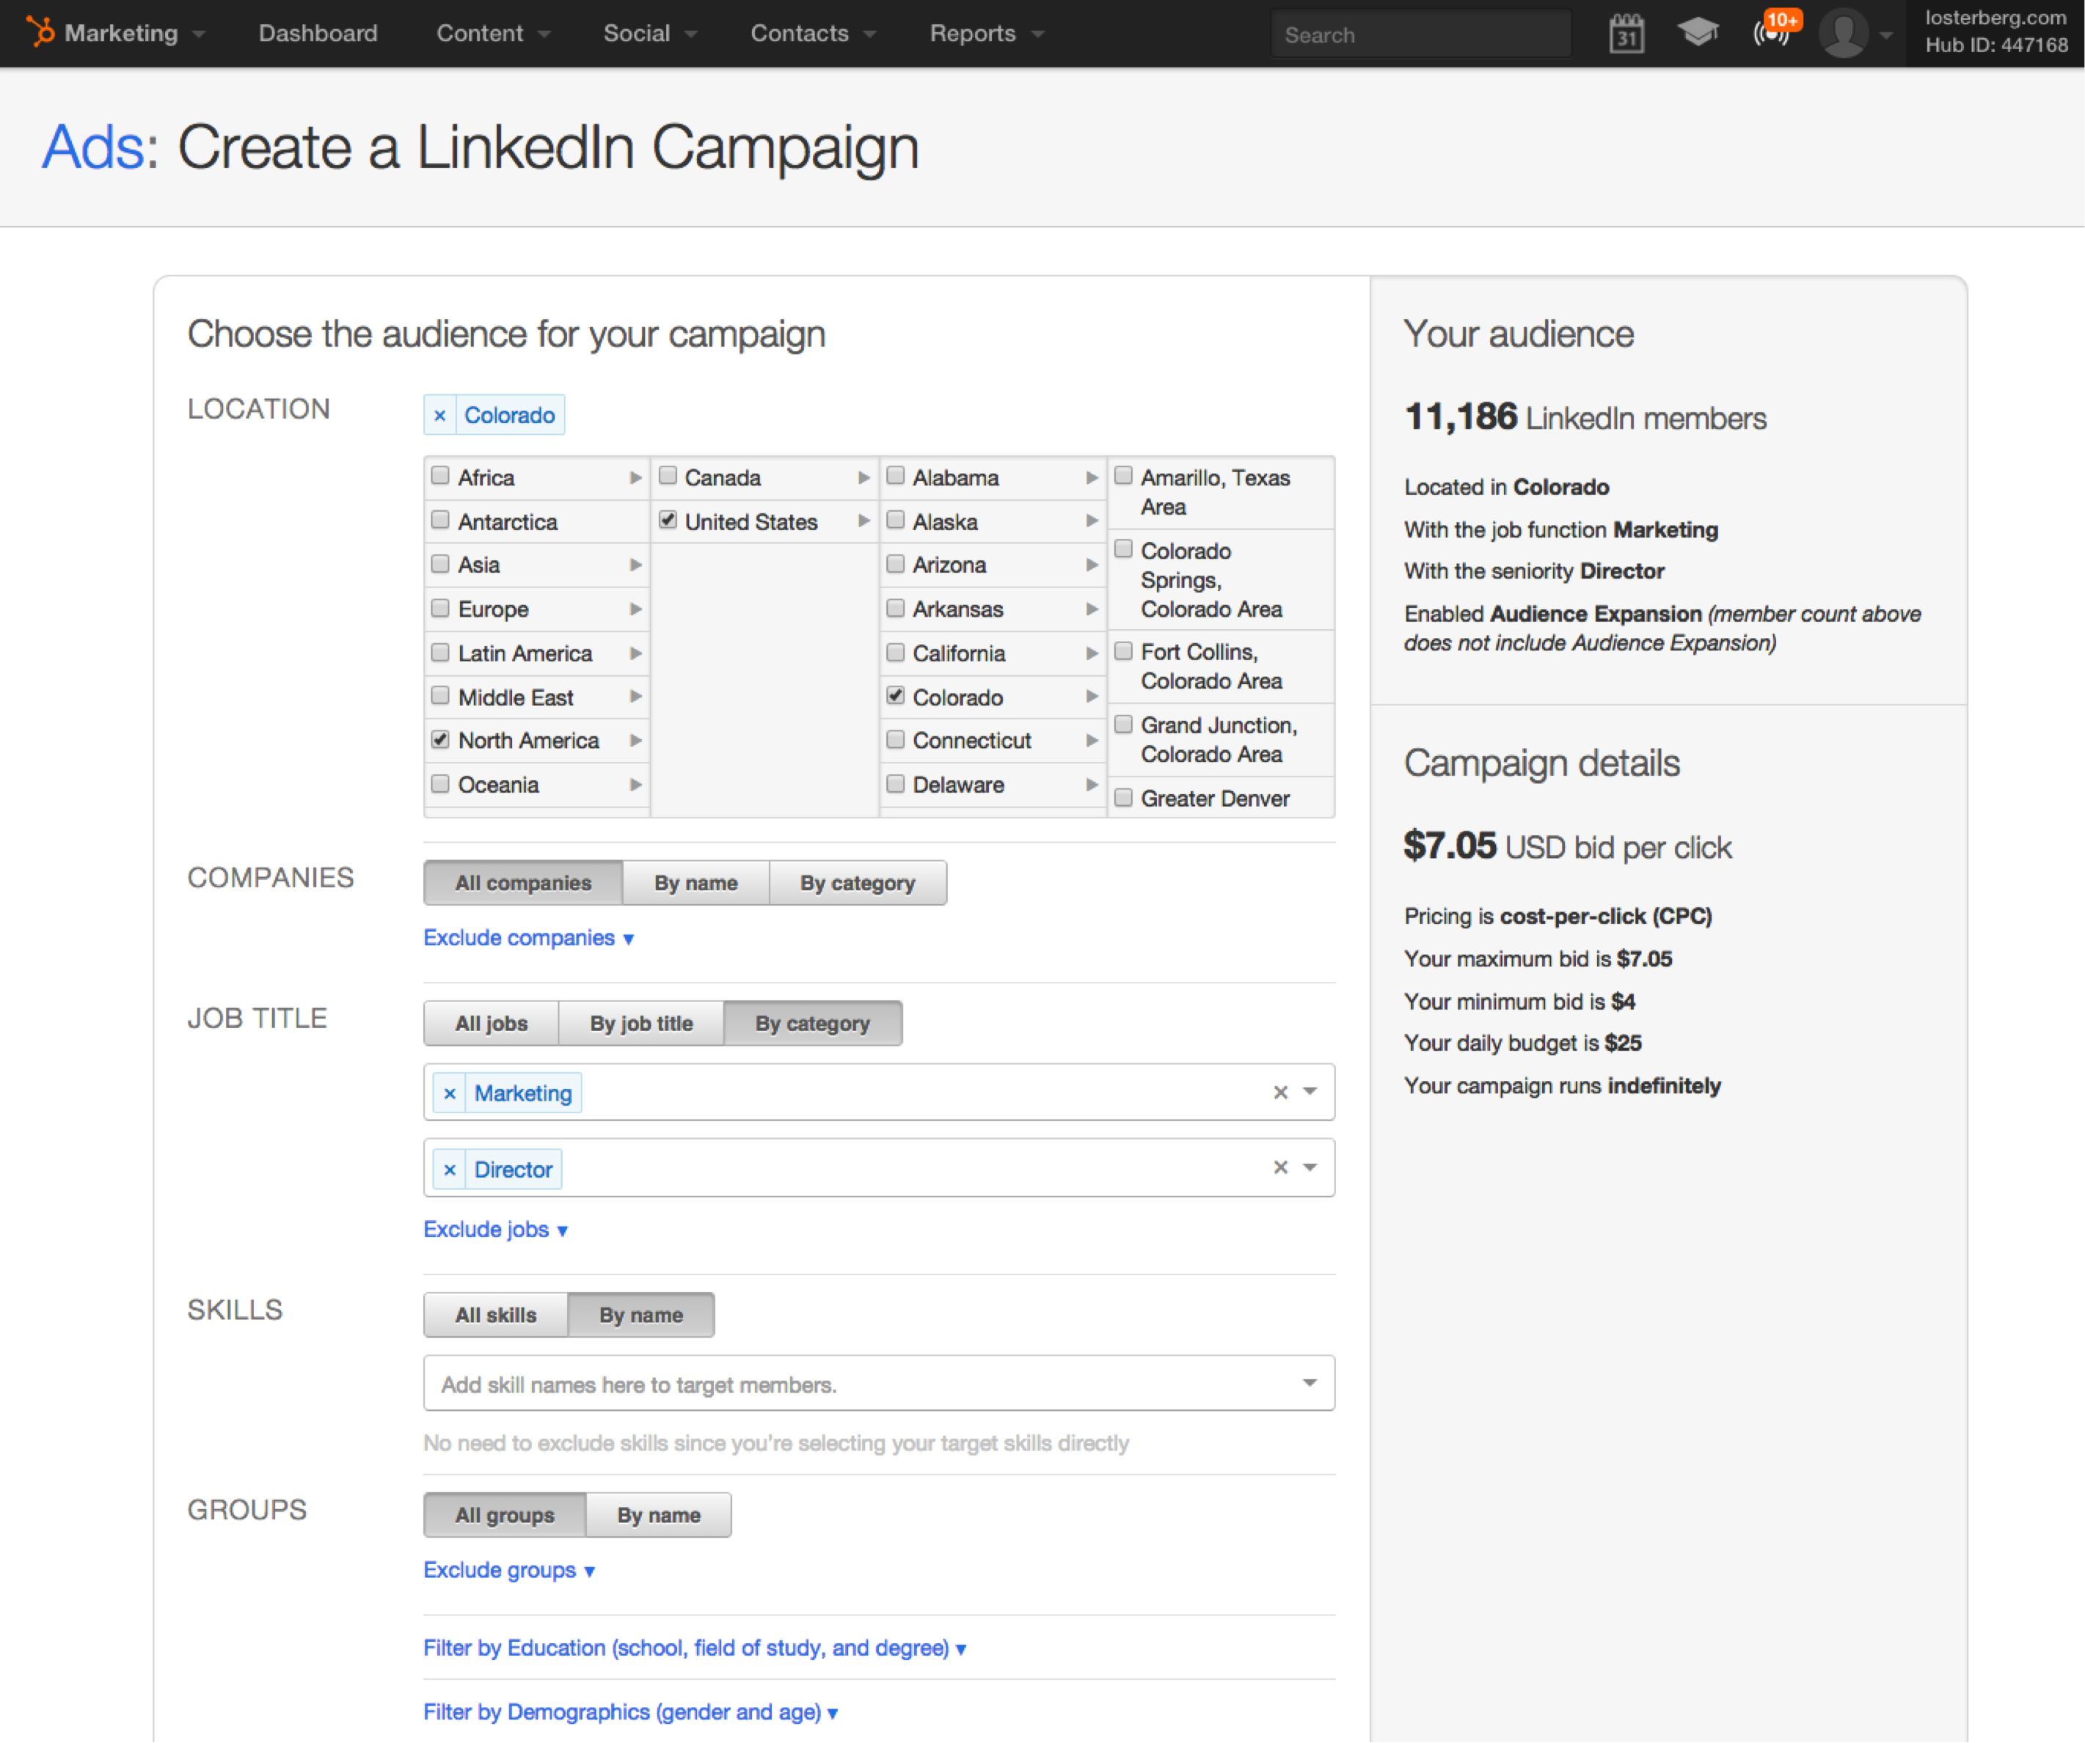This screenshot has height=1743, width=2085.
Task: Click the losterberg.com Hub ID account
Action: [1995, 32]
